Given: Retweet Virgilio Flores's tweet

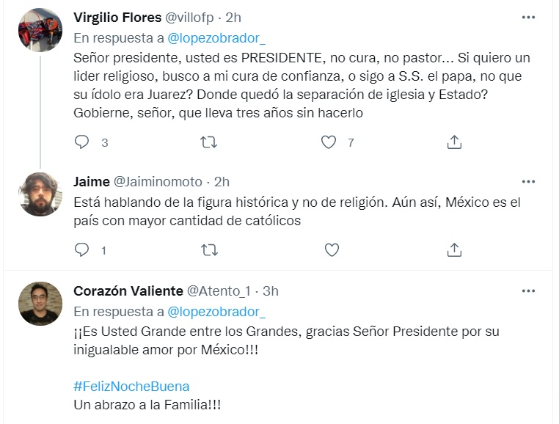Looking at the screenshot, I should coord(208,142).
